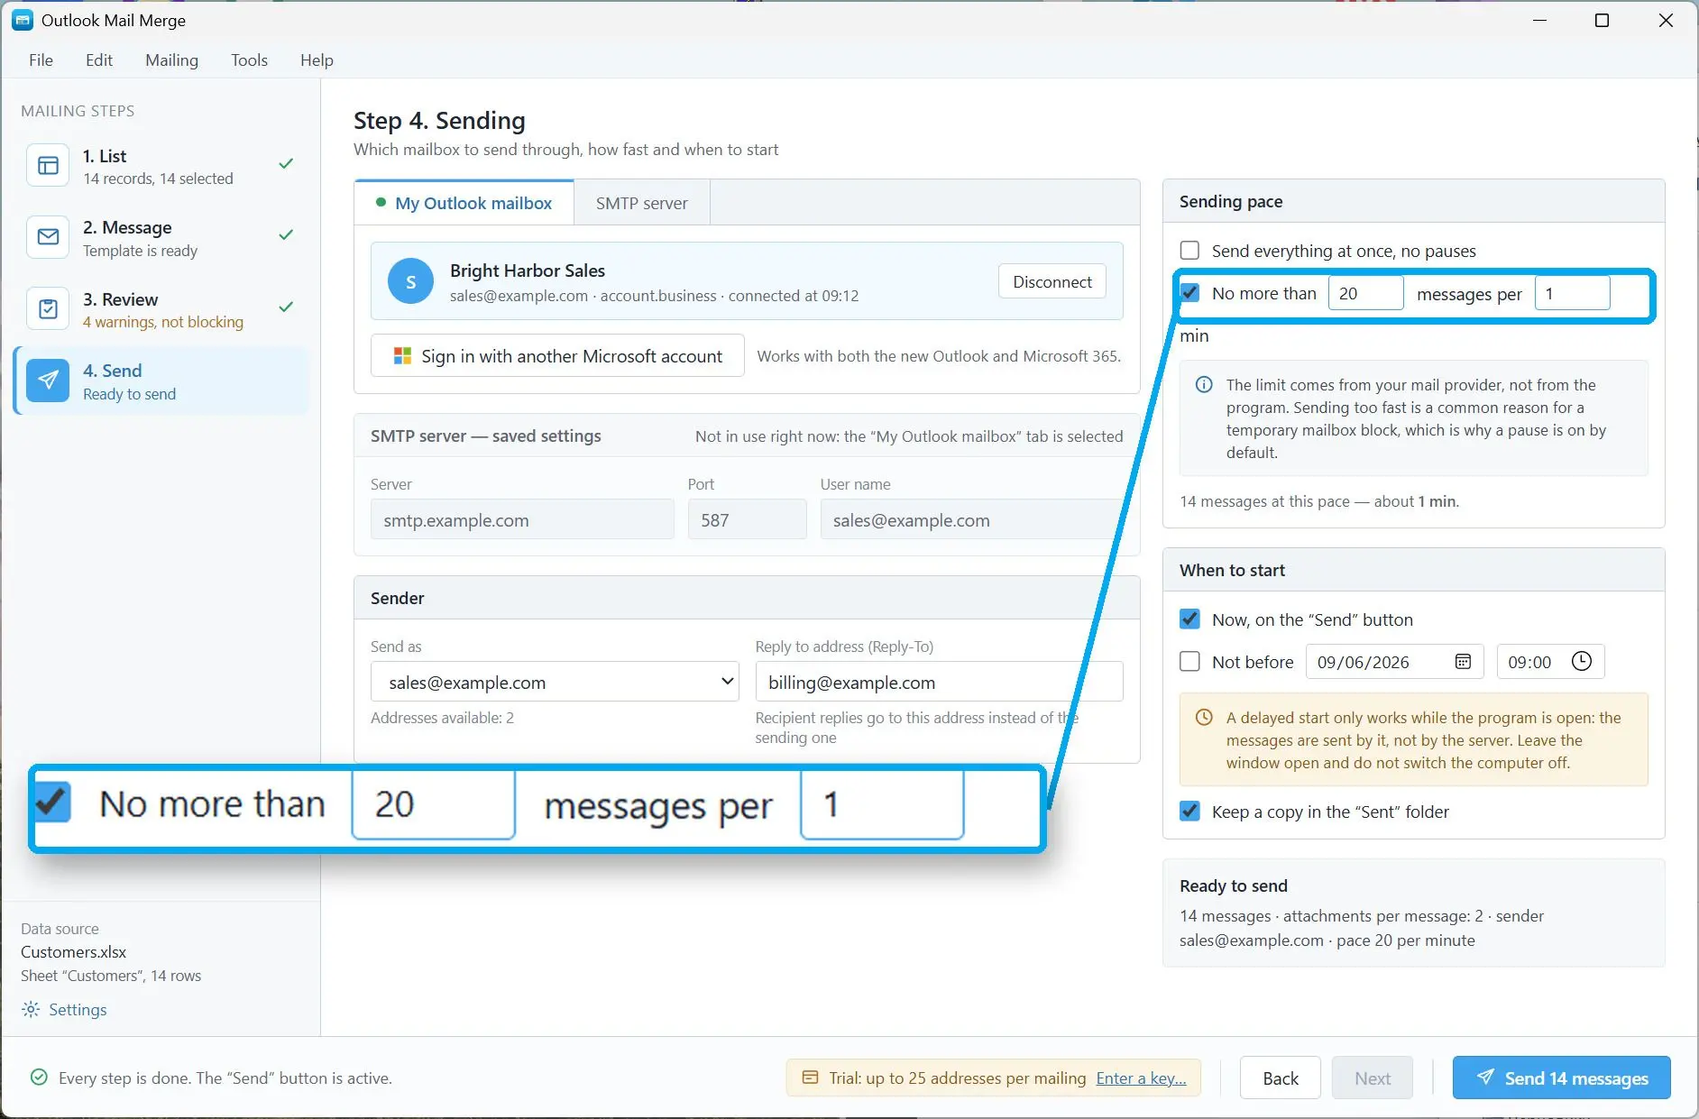Click the Addresses available: 2 text
Viewport: 1699px width, 1119px height.
442,719
